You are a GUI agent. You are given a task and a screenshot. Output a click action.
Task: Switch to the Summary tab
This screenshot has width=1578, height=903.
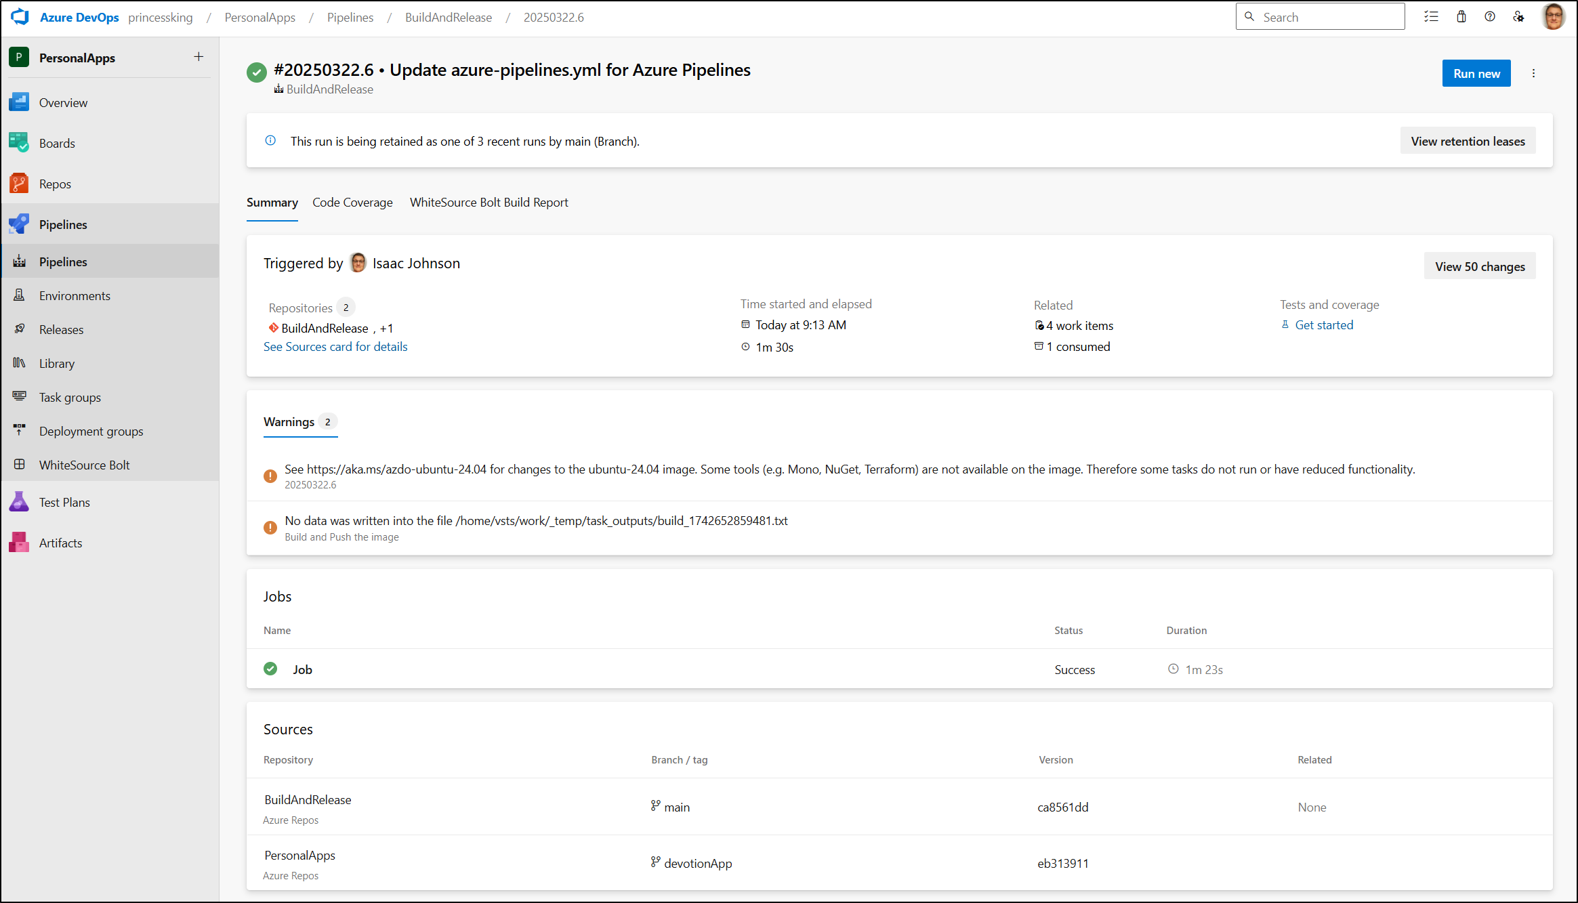[272, 202]
